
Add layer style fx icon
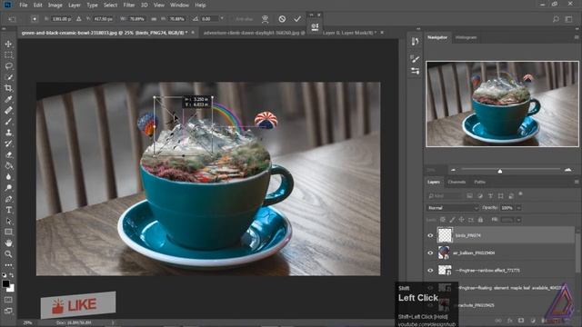(510, 321)
